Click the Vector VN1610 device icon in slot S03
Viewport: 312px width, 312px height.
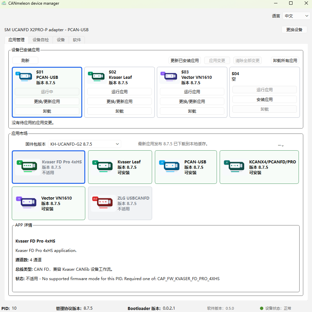(169, 76)
